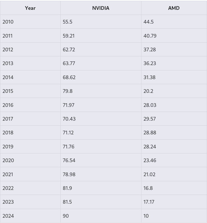Select NVIDIA value 63.77
The image size is (207, 223).
tap(69, 63)
